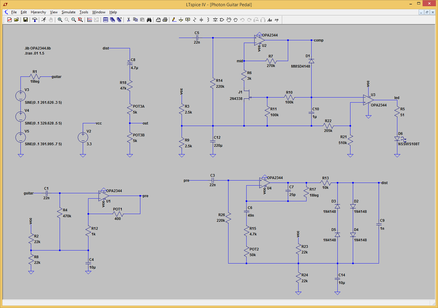Minimize the inner schematic document window
Image resolution: width=438 pixels, height=308 pixels.
(421, 12)
